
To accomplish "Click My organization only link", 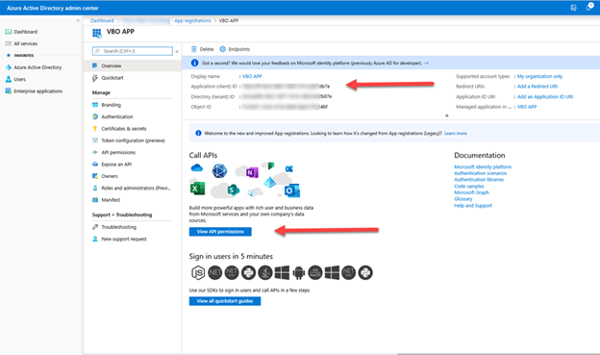I will pyautogui.click(x=539, y=76).
